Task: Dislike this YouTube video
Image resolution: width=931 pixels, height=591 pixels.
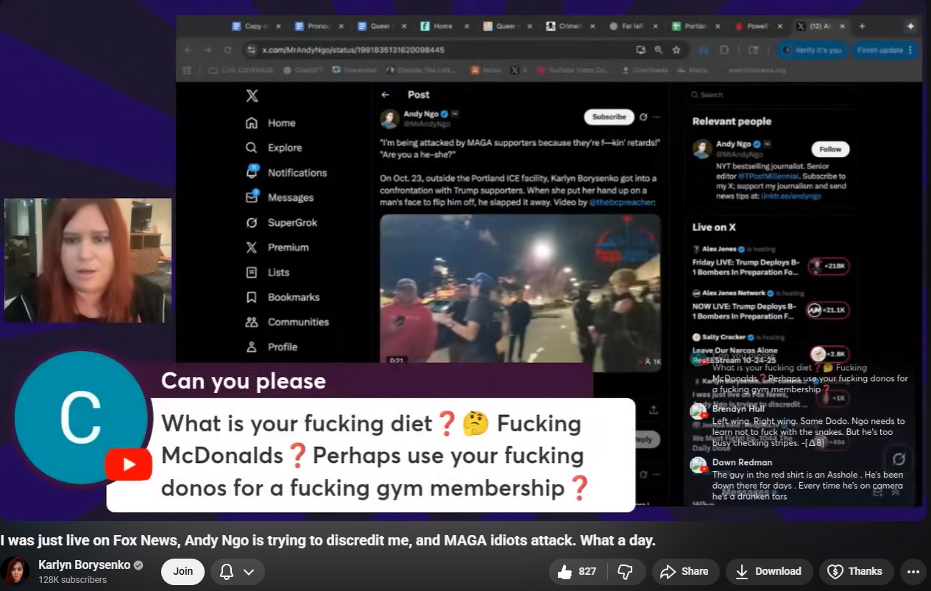Action: (x=626, y=571)
